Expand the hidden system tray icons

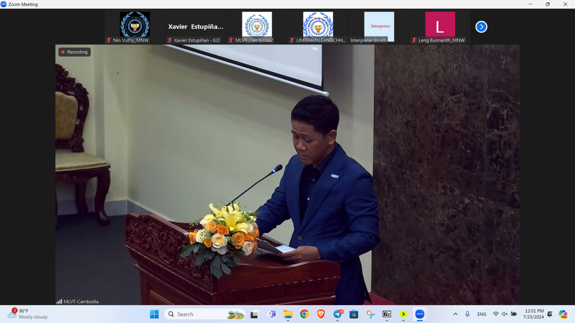(x=455, y=314)
